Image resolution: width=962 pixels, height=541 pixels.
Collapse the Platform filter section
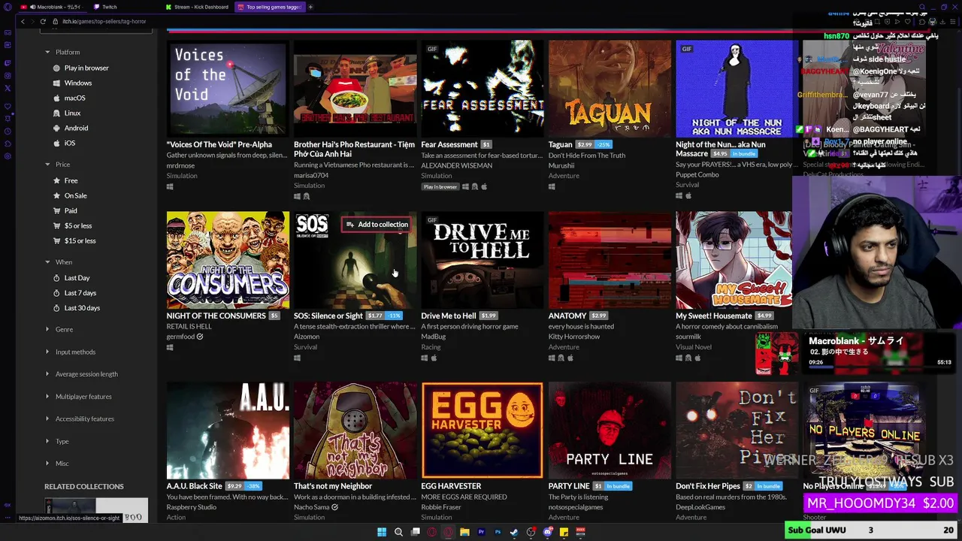coord(63,52)
